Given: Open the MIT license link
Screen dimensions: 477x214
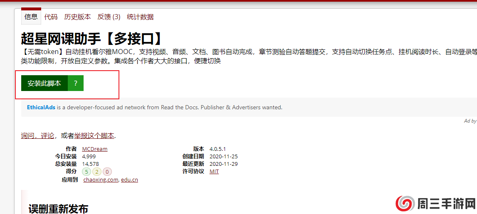Looking at the screenshot, I should pos(214,171).
